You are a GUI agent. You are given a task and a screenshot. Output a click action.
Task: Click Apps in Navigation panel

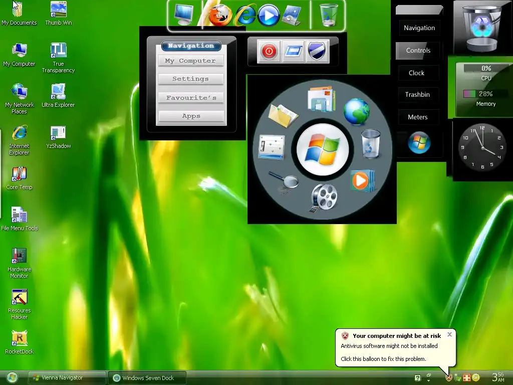(x=191, y=116)
